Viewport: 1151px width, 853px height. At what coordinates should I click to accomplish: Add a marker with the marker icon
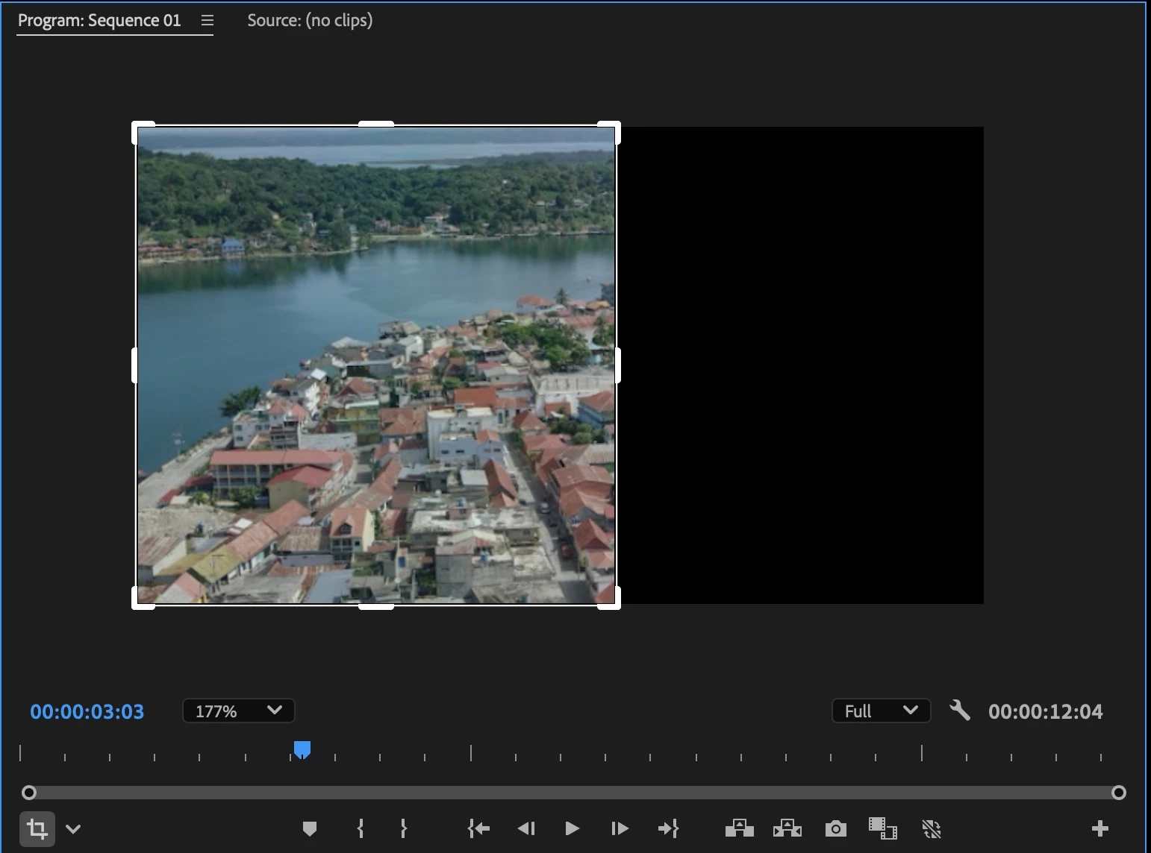coord(310,829)
